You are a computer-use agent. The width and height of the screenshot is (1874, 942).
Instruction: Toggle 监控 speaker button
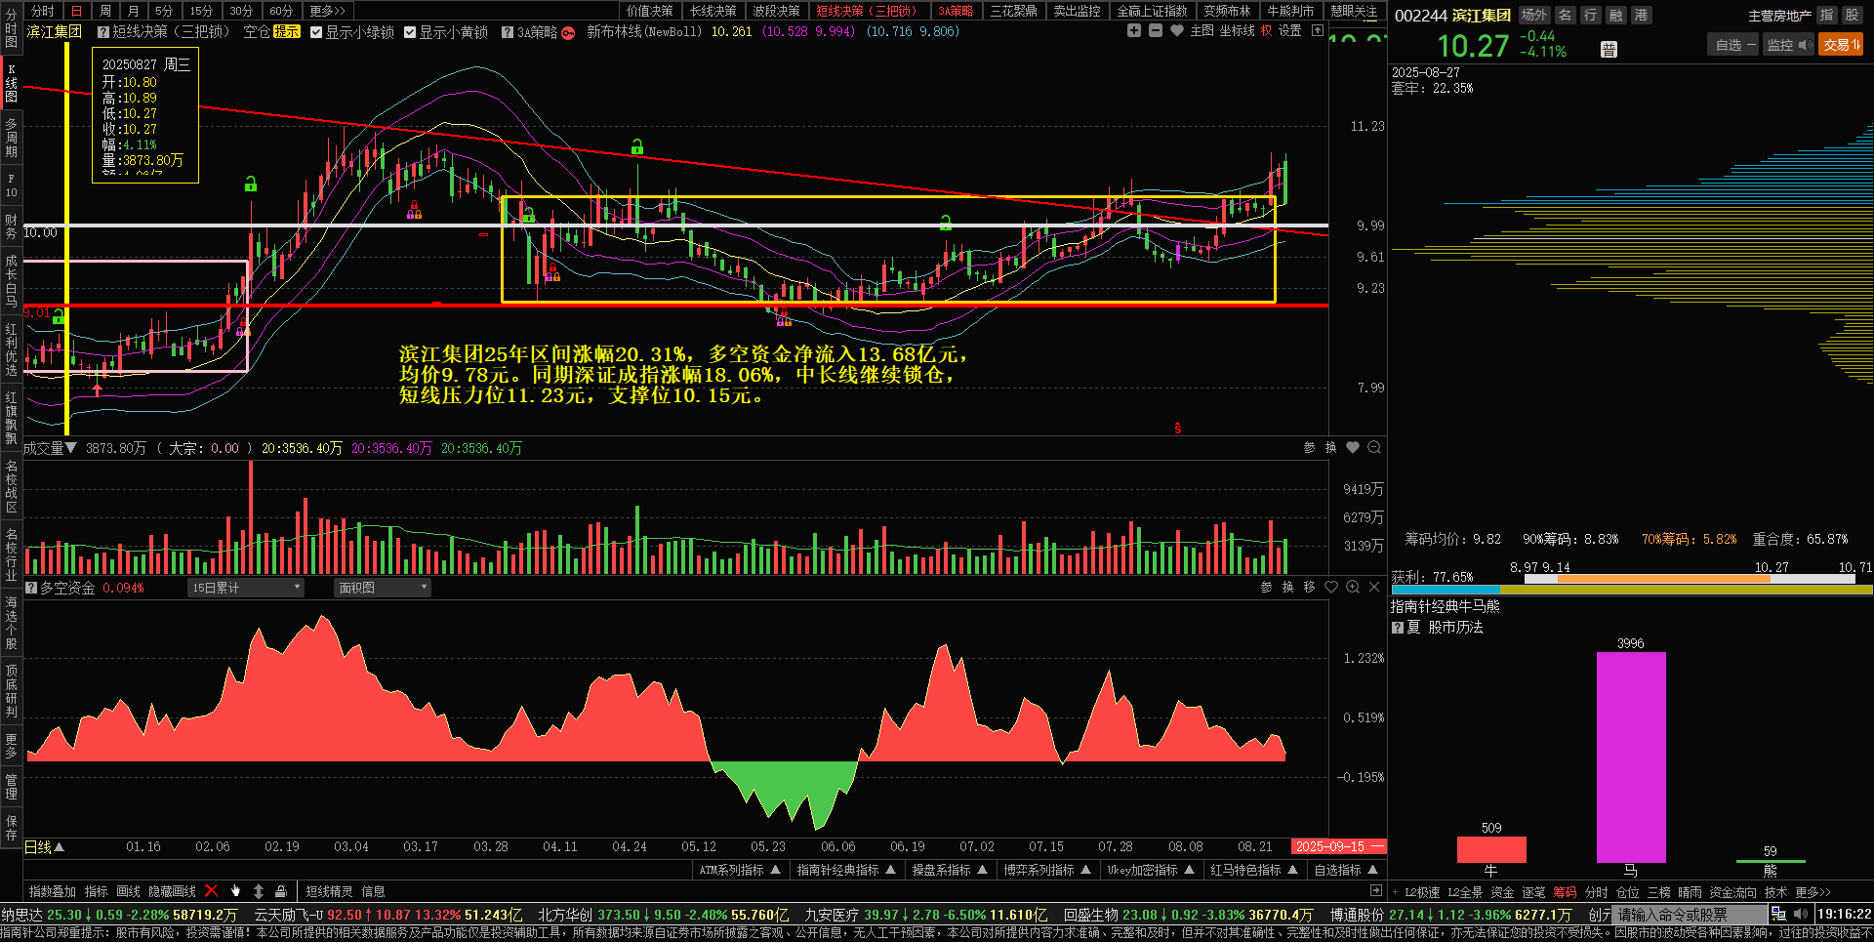point(1788,45)
